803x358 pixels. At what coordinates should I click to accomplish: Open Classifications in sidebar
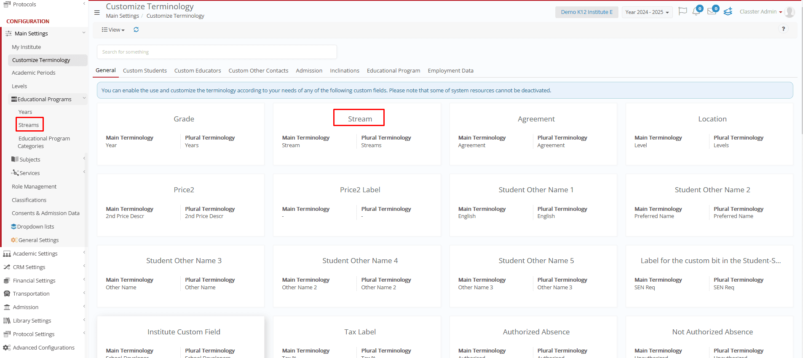(x=29, y=200)
